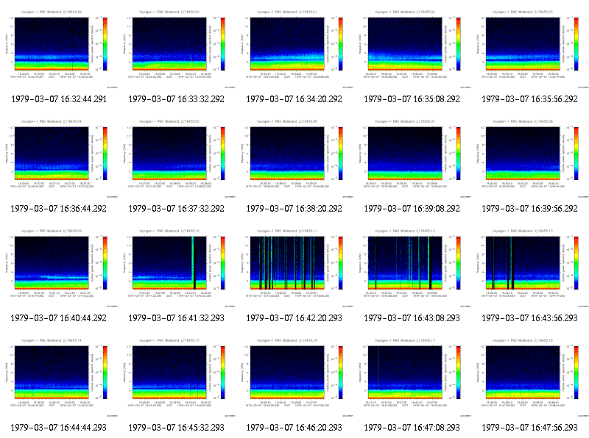Click timestamp text 1979-03-07 16:43:56.293
Viewport: 589px width, 438px height.
[529, 318]
